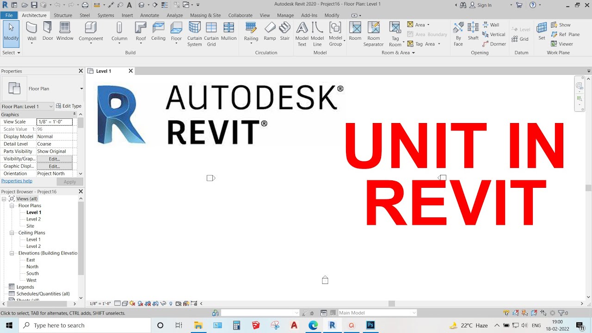Open the Floor Plan type selector dropdown
592x333 pixels.
pyautogui.click(x=81, y=89)
